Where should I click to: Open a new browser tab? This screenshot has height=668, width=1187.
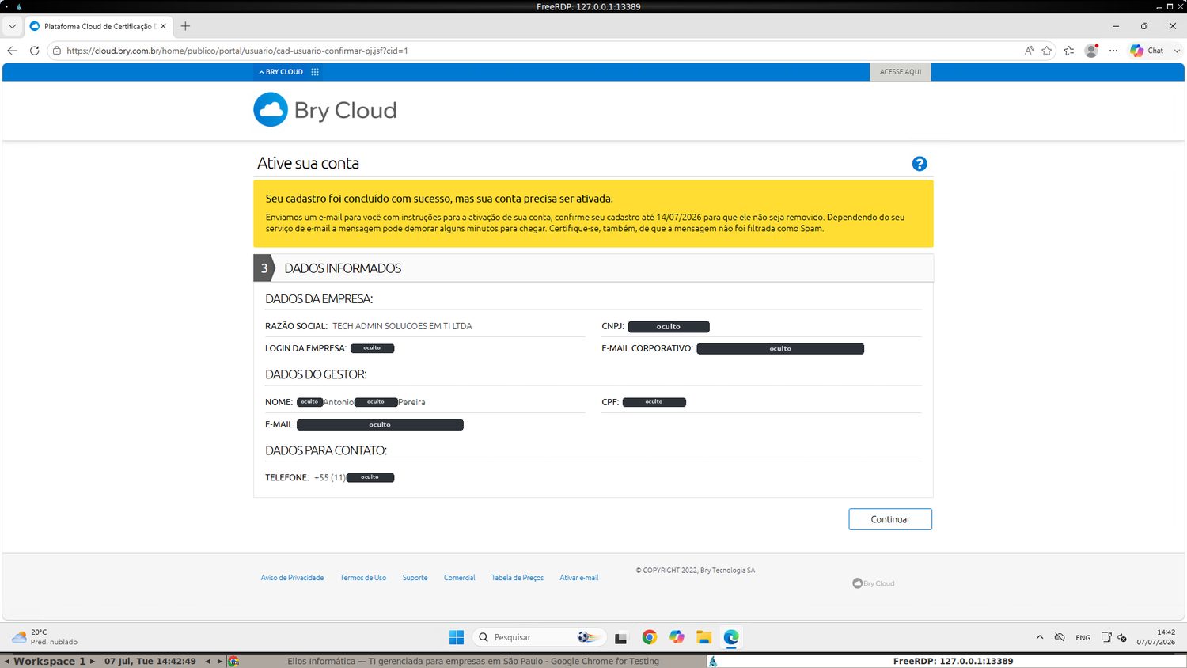pyautogui.click(x=185, y=26)
